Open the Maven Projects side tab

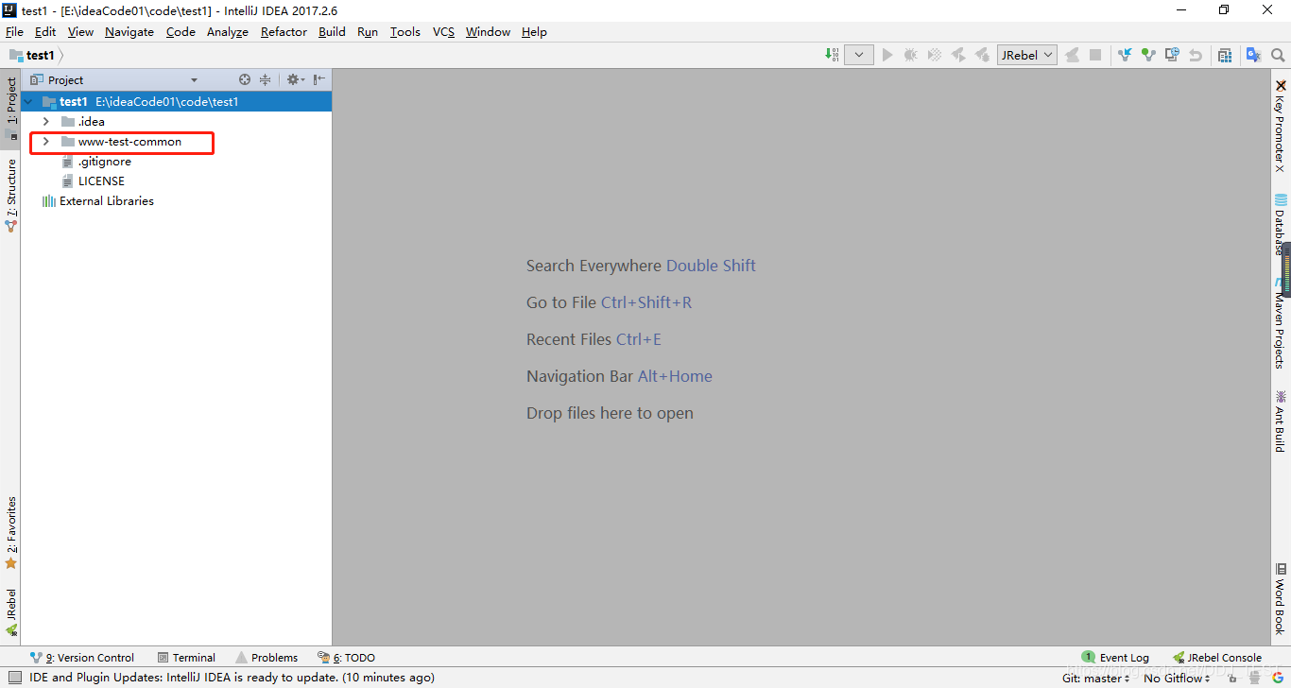click(x=1280, y=322)
